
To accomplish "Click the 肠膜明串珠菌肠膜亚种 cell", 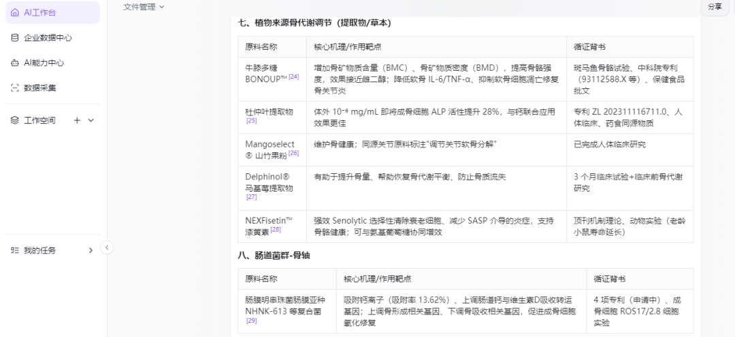I will 287,311.
